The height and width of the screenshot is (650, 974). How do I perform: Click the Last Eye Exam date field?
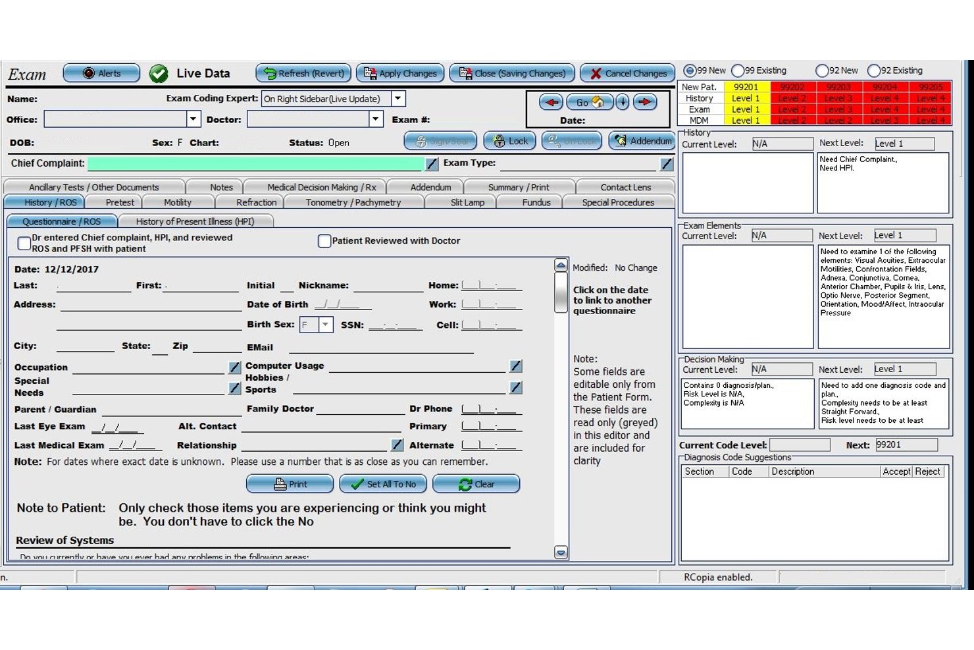[x=118, y=427]
